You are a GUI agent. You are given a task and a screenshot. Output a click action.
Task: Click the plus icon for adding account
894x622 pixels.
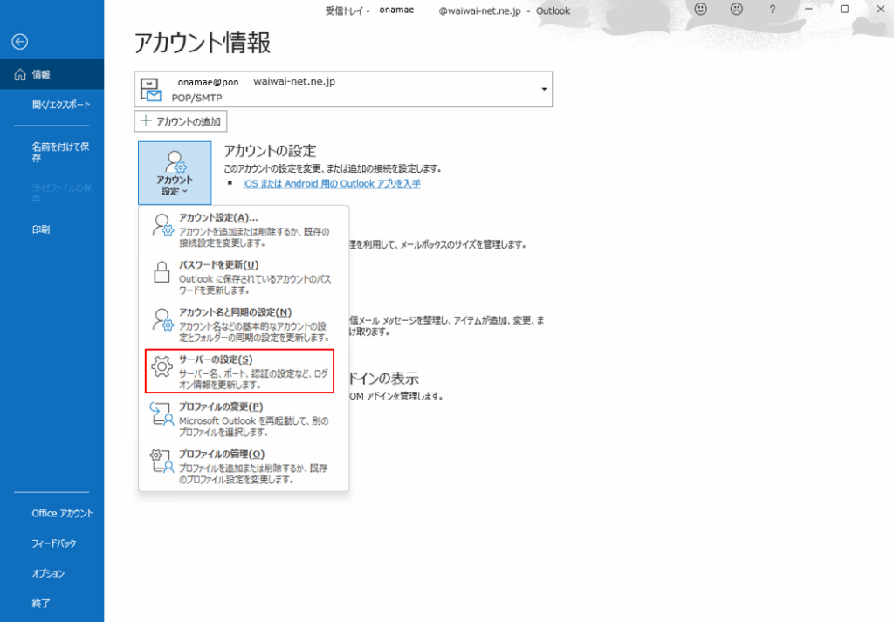pyautogui.click(x=146, y=120)
